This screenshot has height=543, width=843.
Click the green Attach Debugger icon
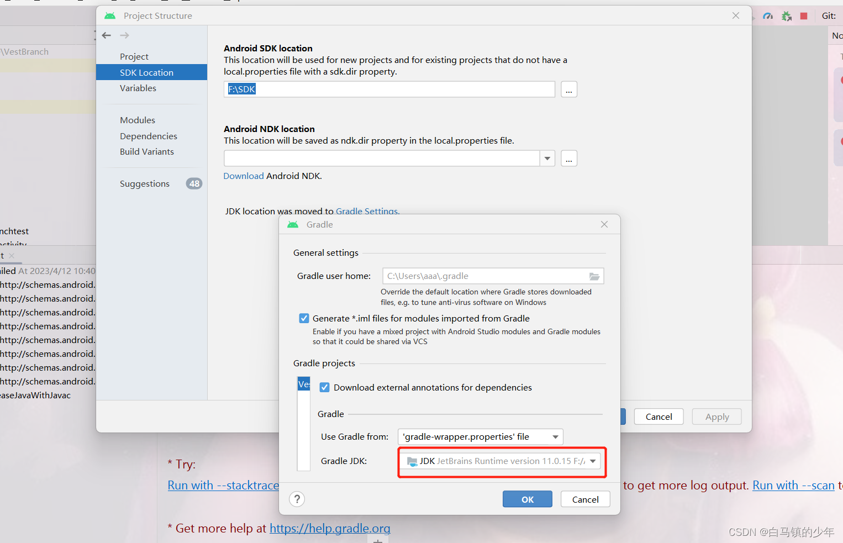click(x=786, y=15)
